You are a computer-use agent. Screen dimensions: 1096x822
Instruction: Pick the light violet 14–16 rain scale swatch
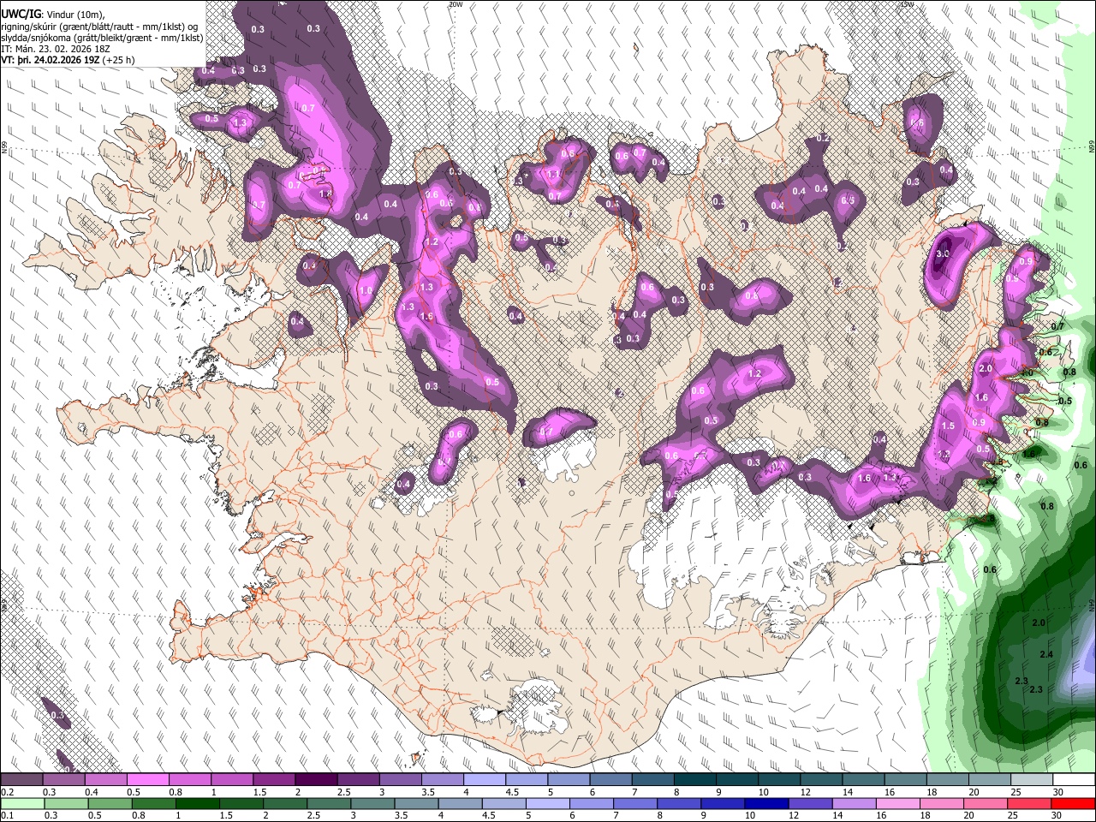(856, 803)
